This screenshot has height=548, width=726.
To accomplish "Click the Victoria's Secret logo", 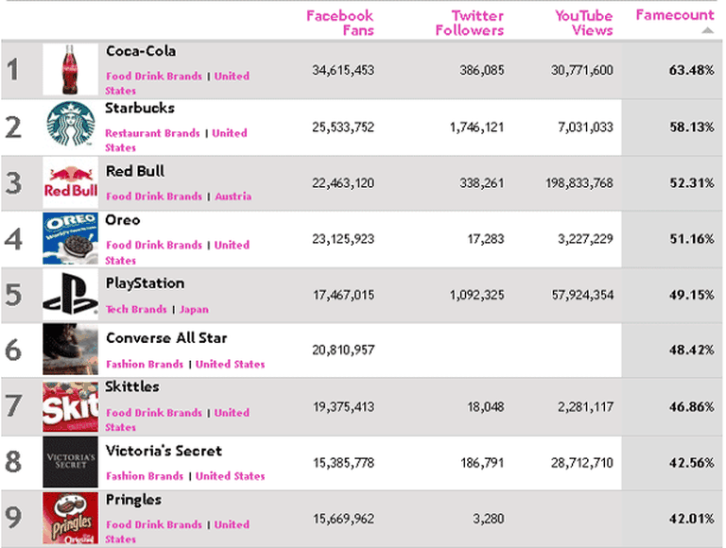I will coord(70,462).
